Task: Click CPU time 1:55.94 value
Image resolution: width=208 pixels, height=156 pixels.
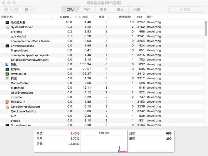Action: [x=85, y=64]
